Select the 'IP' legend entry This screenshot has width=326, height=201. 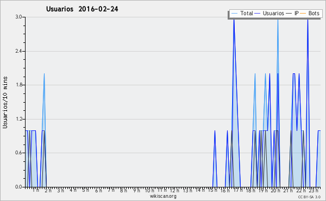tap(297, 13)
